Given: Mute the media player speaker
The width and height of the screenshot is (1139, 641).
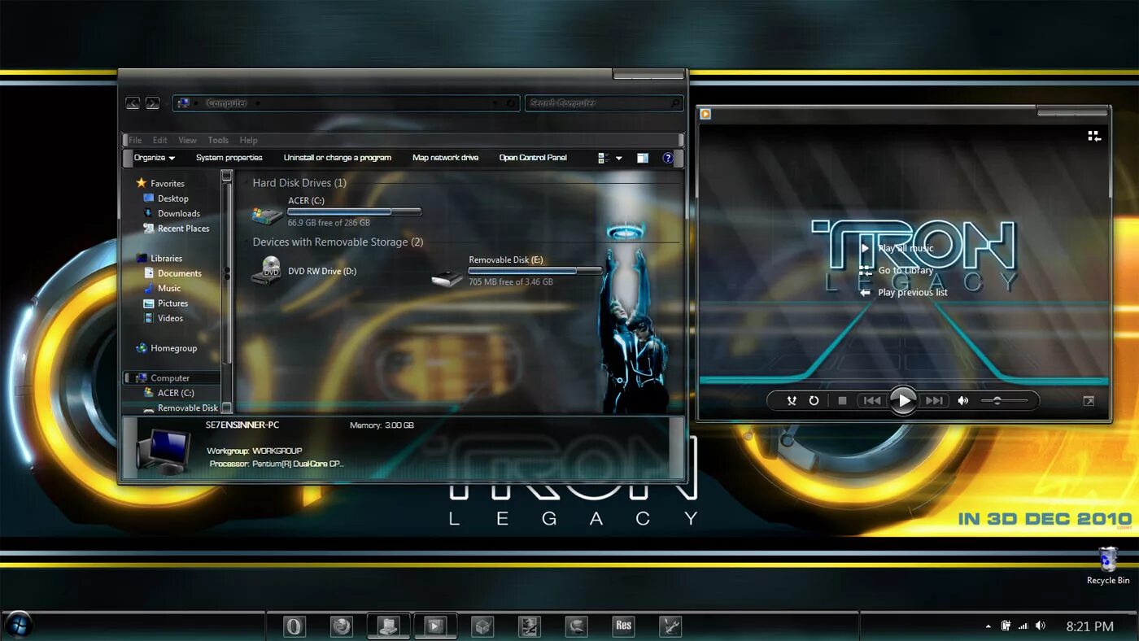Looking at the screenshot, I should click(x=962, y=400).
